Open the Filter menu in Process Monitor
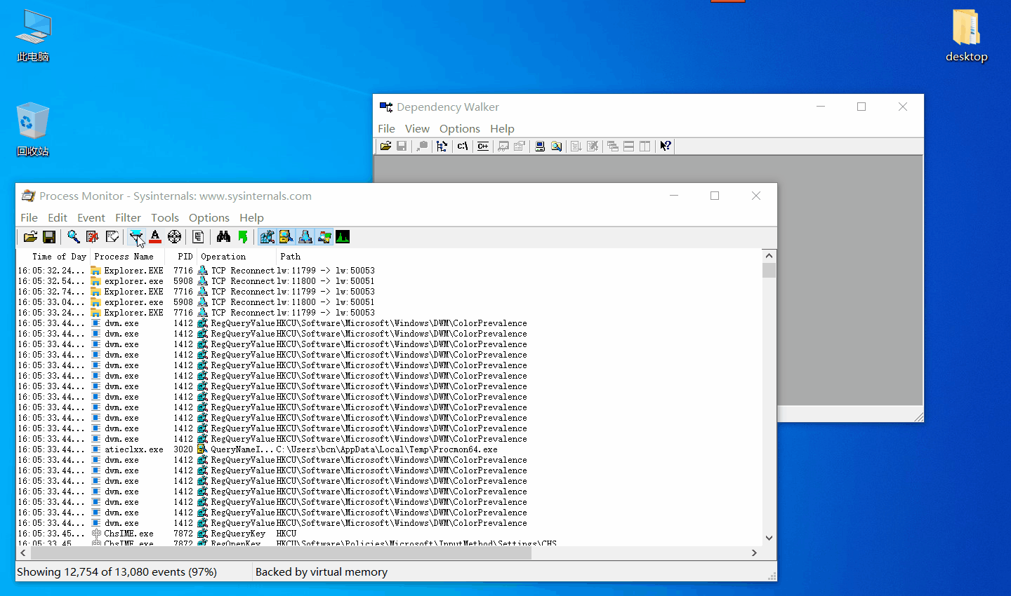 click(128, 218)
